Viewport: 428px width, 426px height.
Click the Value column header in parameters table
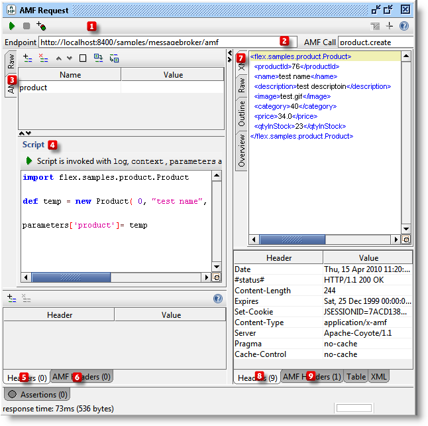172,74
